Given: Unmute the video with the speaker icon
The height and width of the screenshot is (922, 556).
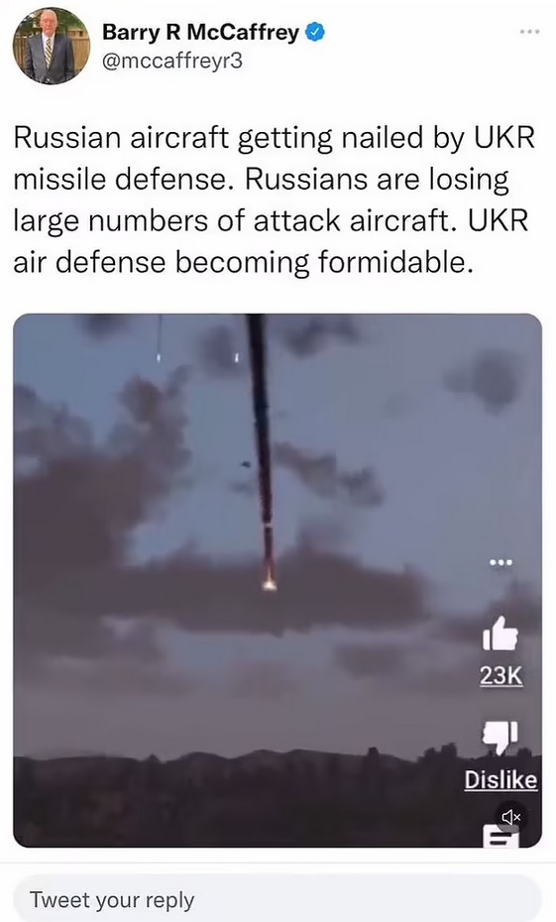Looking at the screenshot, I should 511,817.
